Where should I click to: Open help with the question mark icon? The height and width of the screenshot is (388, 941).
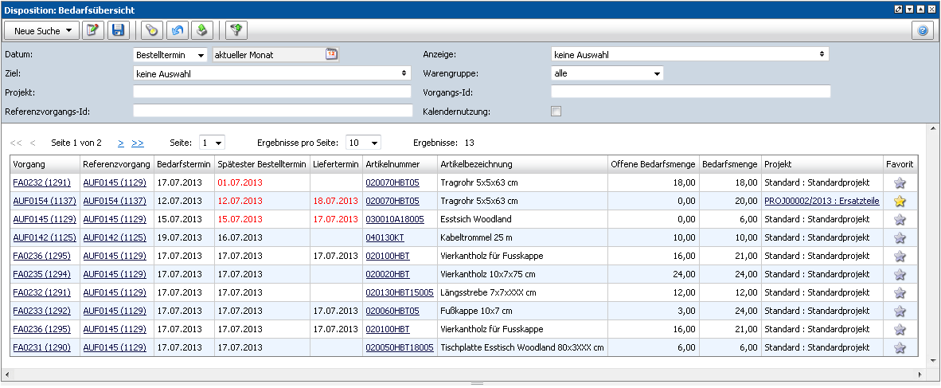pos(923,30)
